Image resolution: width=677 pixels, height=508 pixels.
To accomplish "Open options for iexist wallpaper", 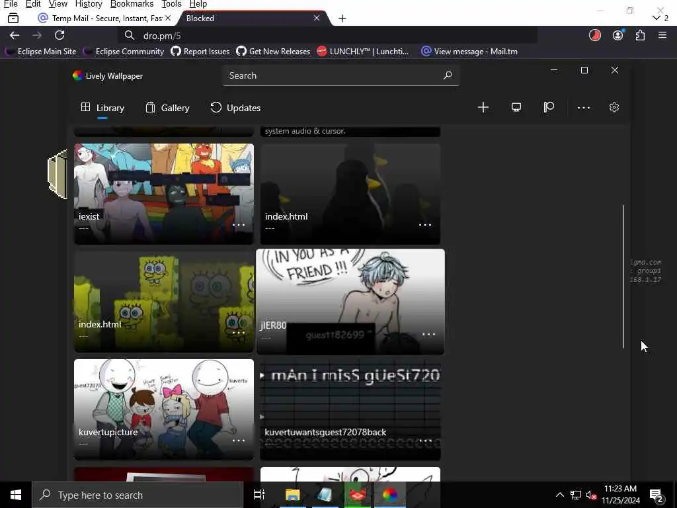I will [x=239, y=225].
